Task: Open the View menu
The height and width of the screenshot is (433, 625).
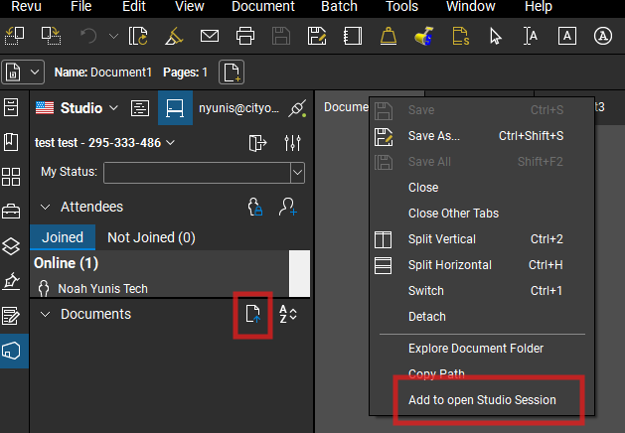Action: click(190, 6)
